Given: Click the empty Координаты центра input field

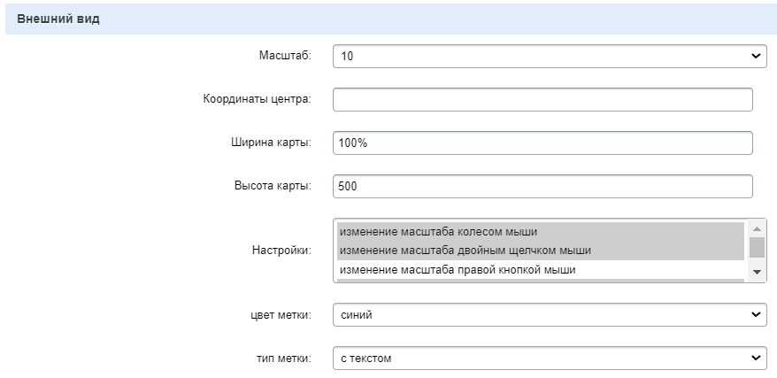Looking at the screenshot, I should [542, 99].
